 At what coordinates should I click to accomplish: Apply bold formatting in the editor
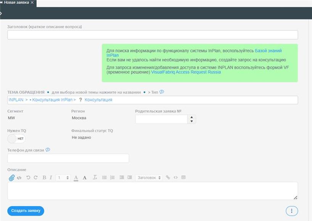(x=44, y=177)
